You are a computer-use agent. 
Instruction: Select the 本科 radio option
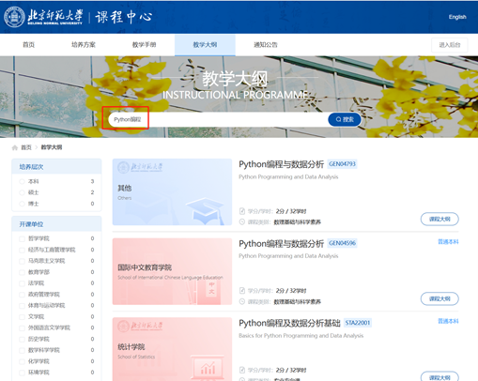coord(22,181)
